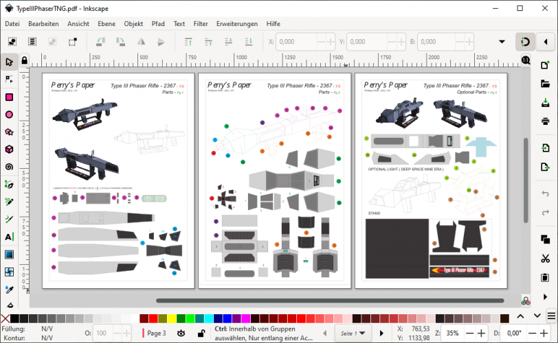558x343 pixels.
Task: Select the Node editing tool
Action: (x=9, y=79)
